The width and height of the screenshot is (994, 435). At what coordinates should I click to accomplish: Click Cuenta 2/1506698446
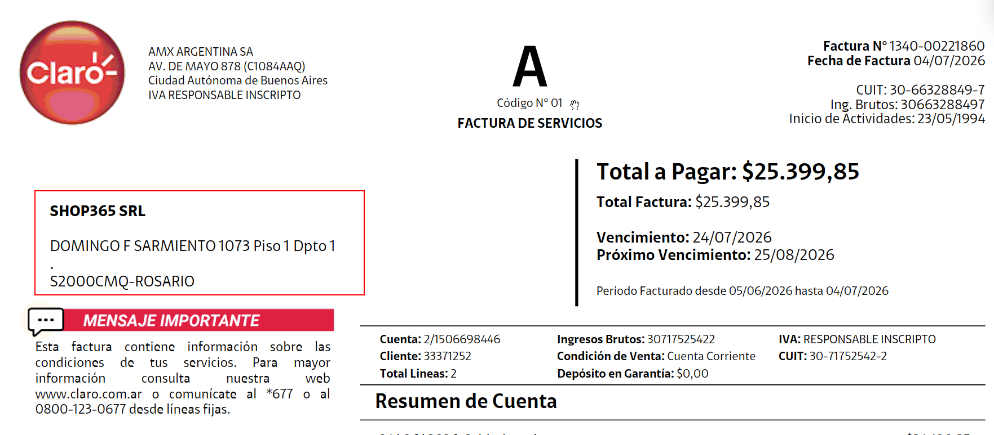440,339
